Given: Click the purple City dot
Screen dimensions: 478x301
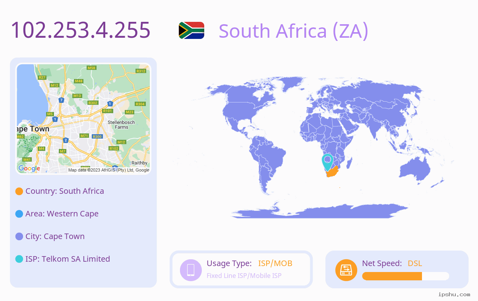Looking at the screenshot, I should (19, 236).
